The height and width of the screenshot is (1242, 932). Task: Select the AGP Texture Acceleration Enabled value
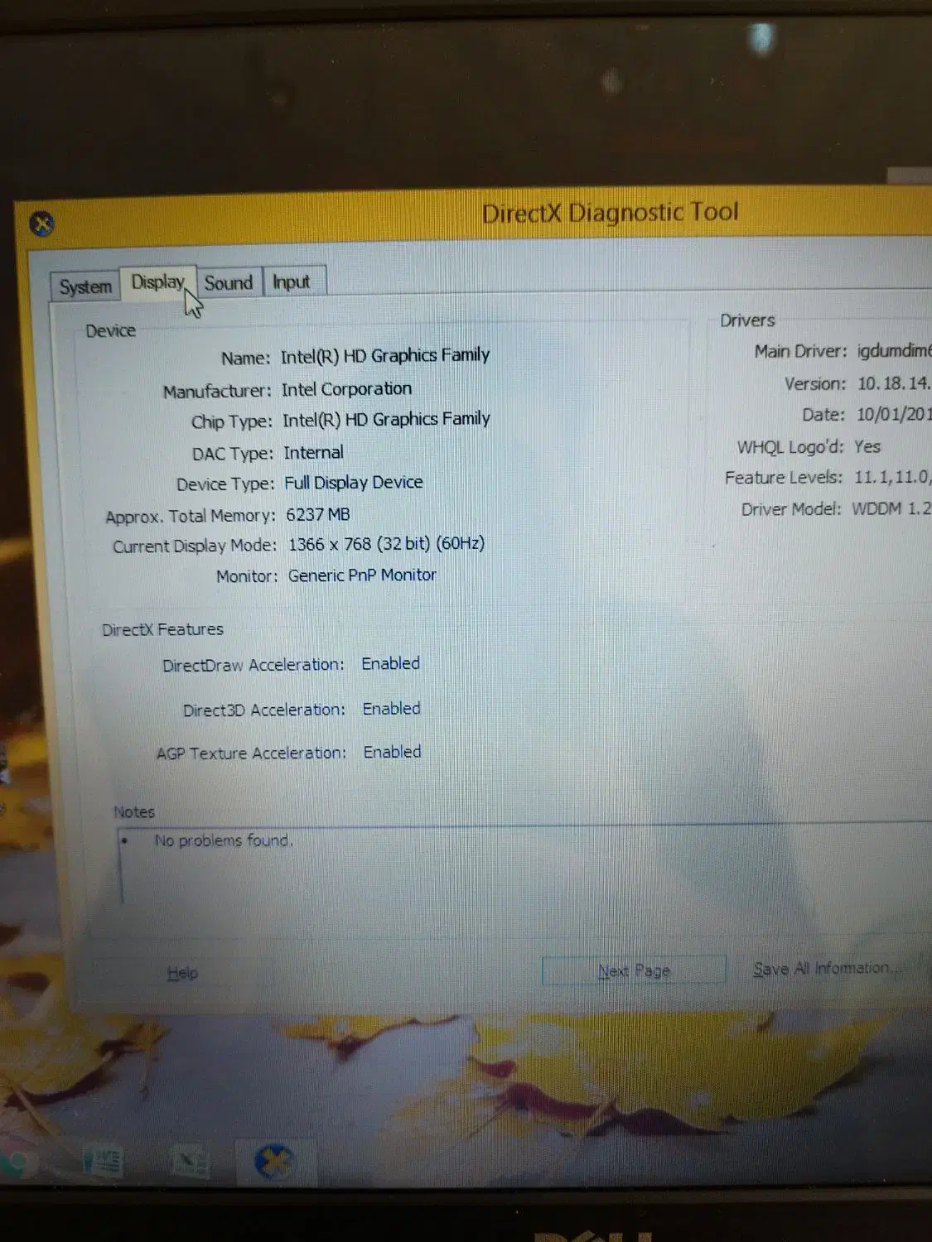tap(392, 752)
